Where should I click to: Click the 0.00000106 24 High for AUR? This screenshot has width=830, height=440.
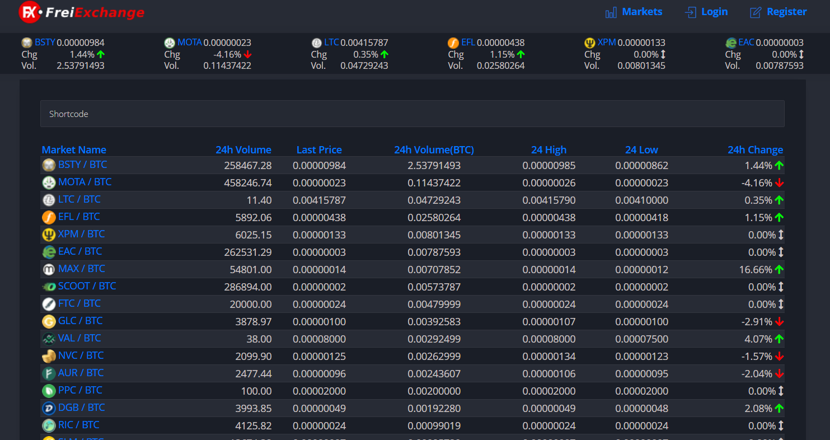coord(549,374)
